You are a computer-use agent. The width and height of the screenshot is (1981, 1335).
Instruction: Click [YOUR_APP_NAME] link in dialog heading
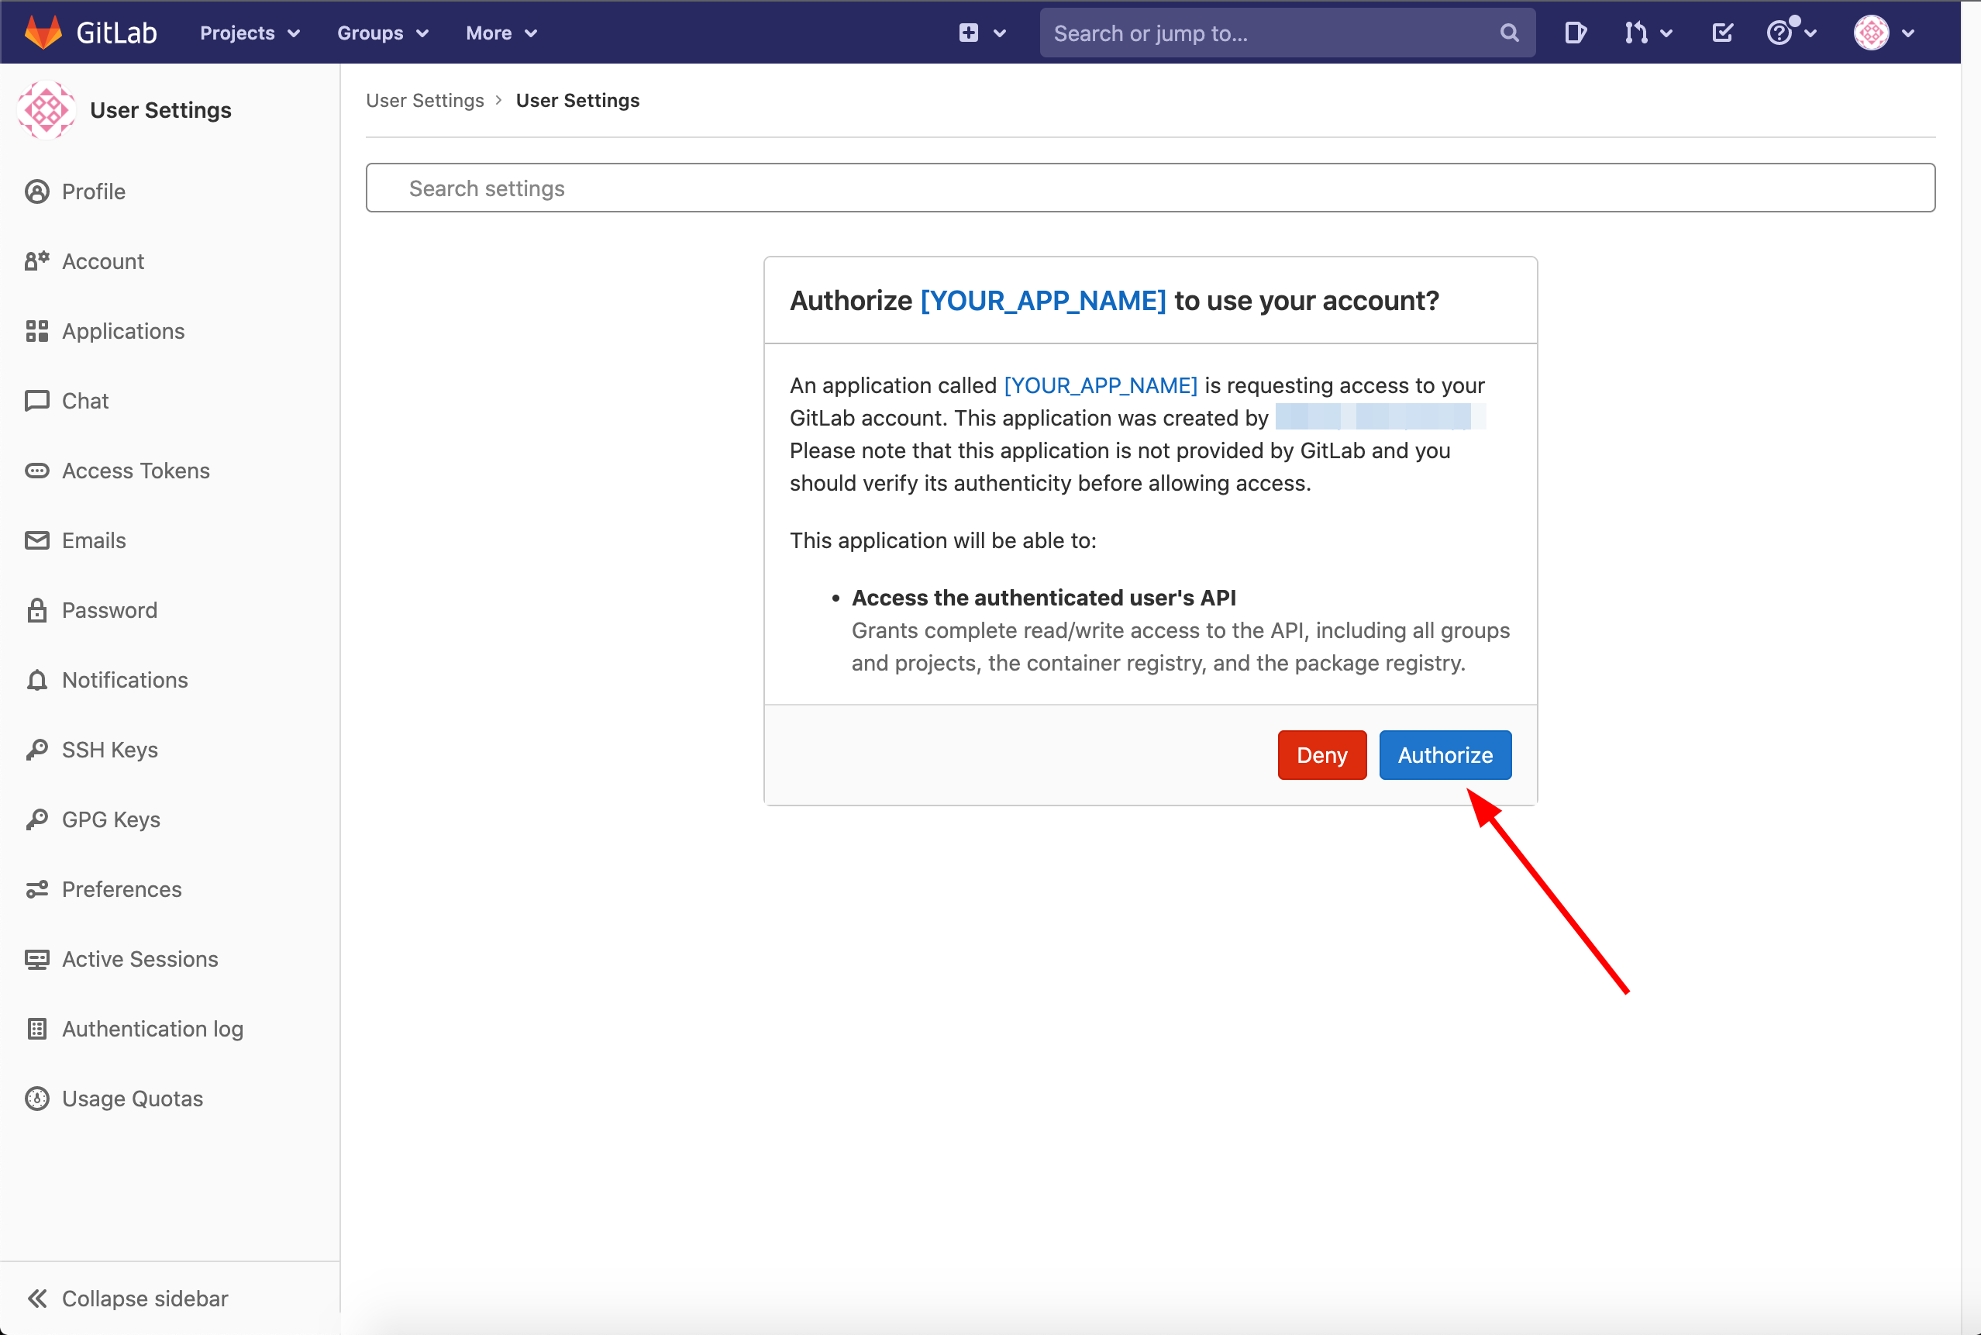pyautogui.click(x=1043, y=301)
